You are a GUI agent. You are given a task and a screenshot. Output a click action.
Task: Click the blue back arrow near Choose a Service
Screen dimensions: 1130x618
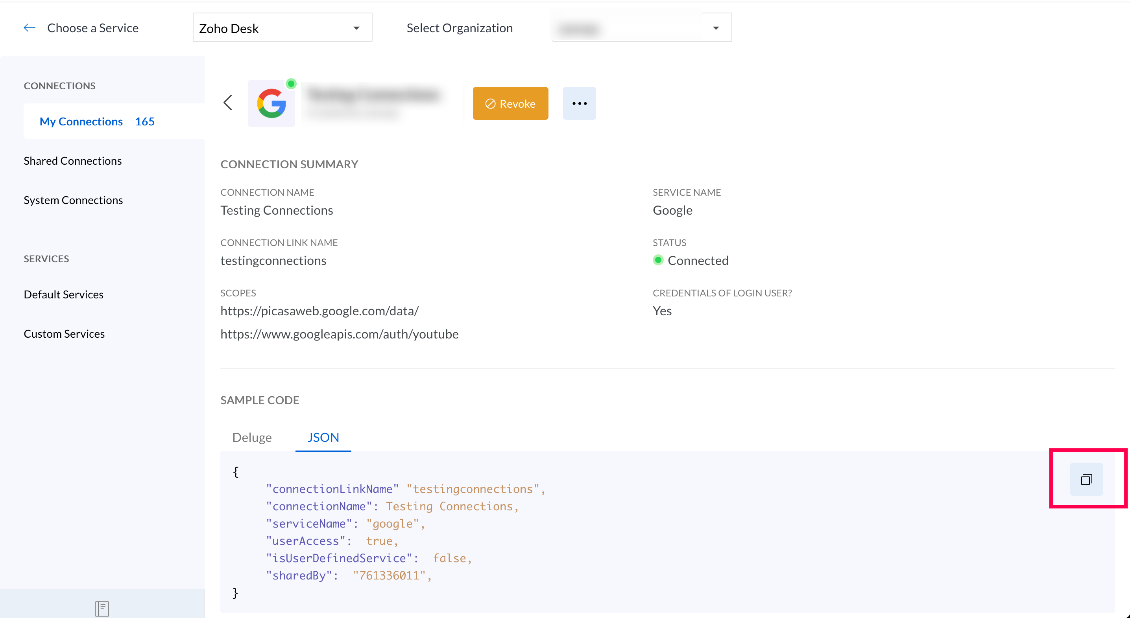pyautogui.click(x=29, y=28)
